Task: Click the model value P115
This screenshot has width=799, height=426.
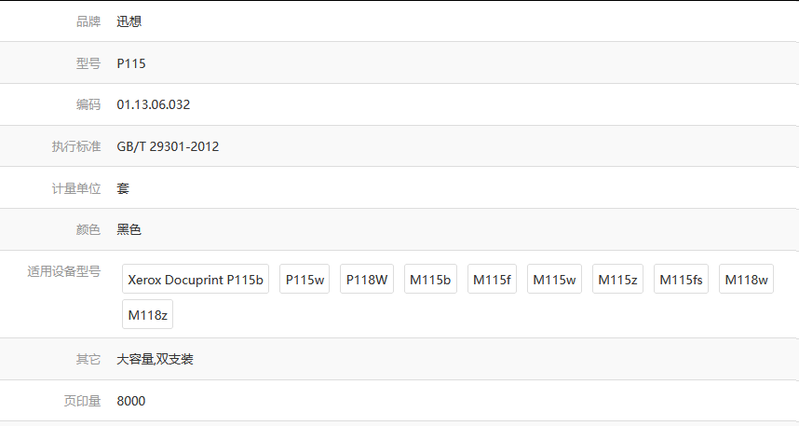Action: pos(131,63)
